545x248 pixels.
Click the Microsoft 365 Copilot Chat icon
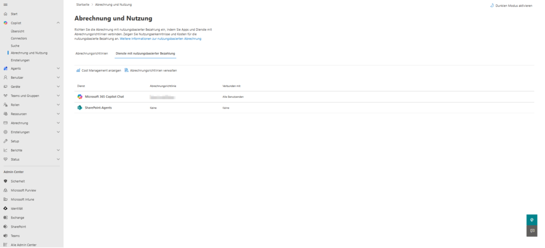[80, 96]
